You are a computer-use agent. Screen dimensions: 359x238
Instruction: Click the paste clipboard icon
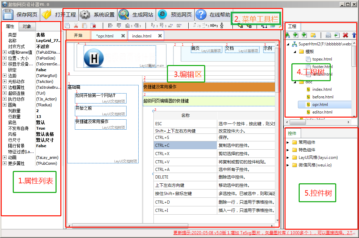tap(84, 25)
